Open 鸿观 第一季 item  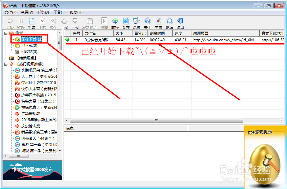click(x=39, y=151)
